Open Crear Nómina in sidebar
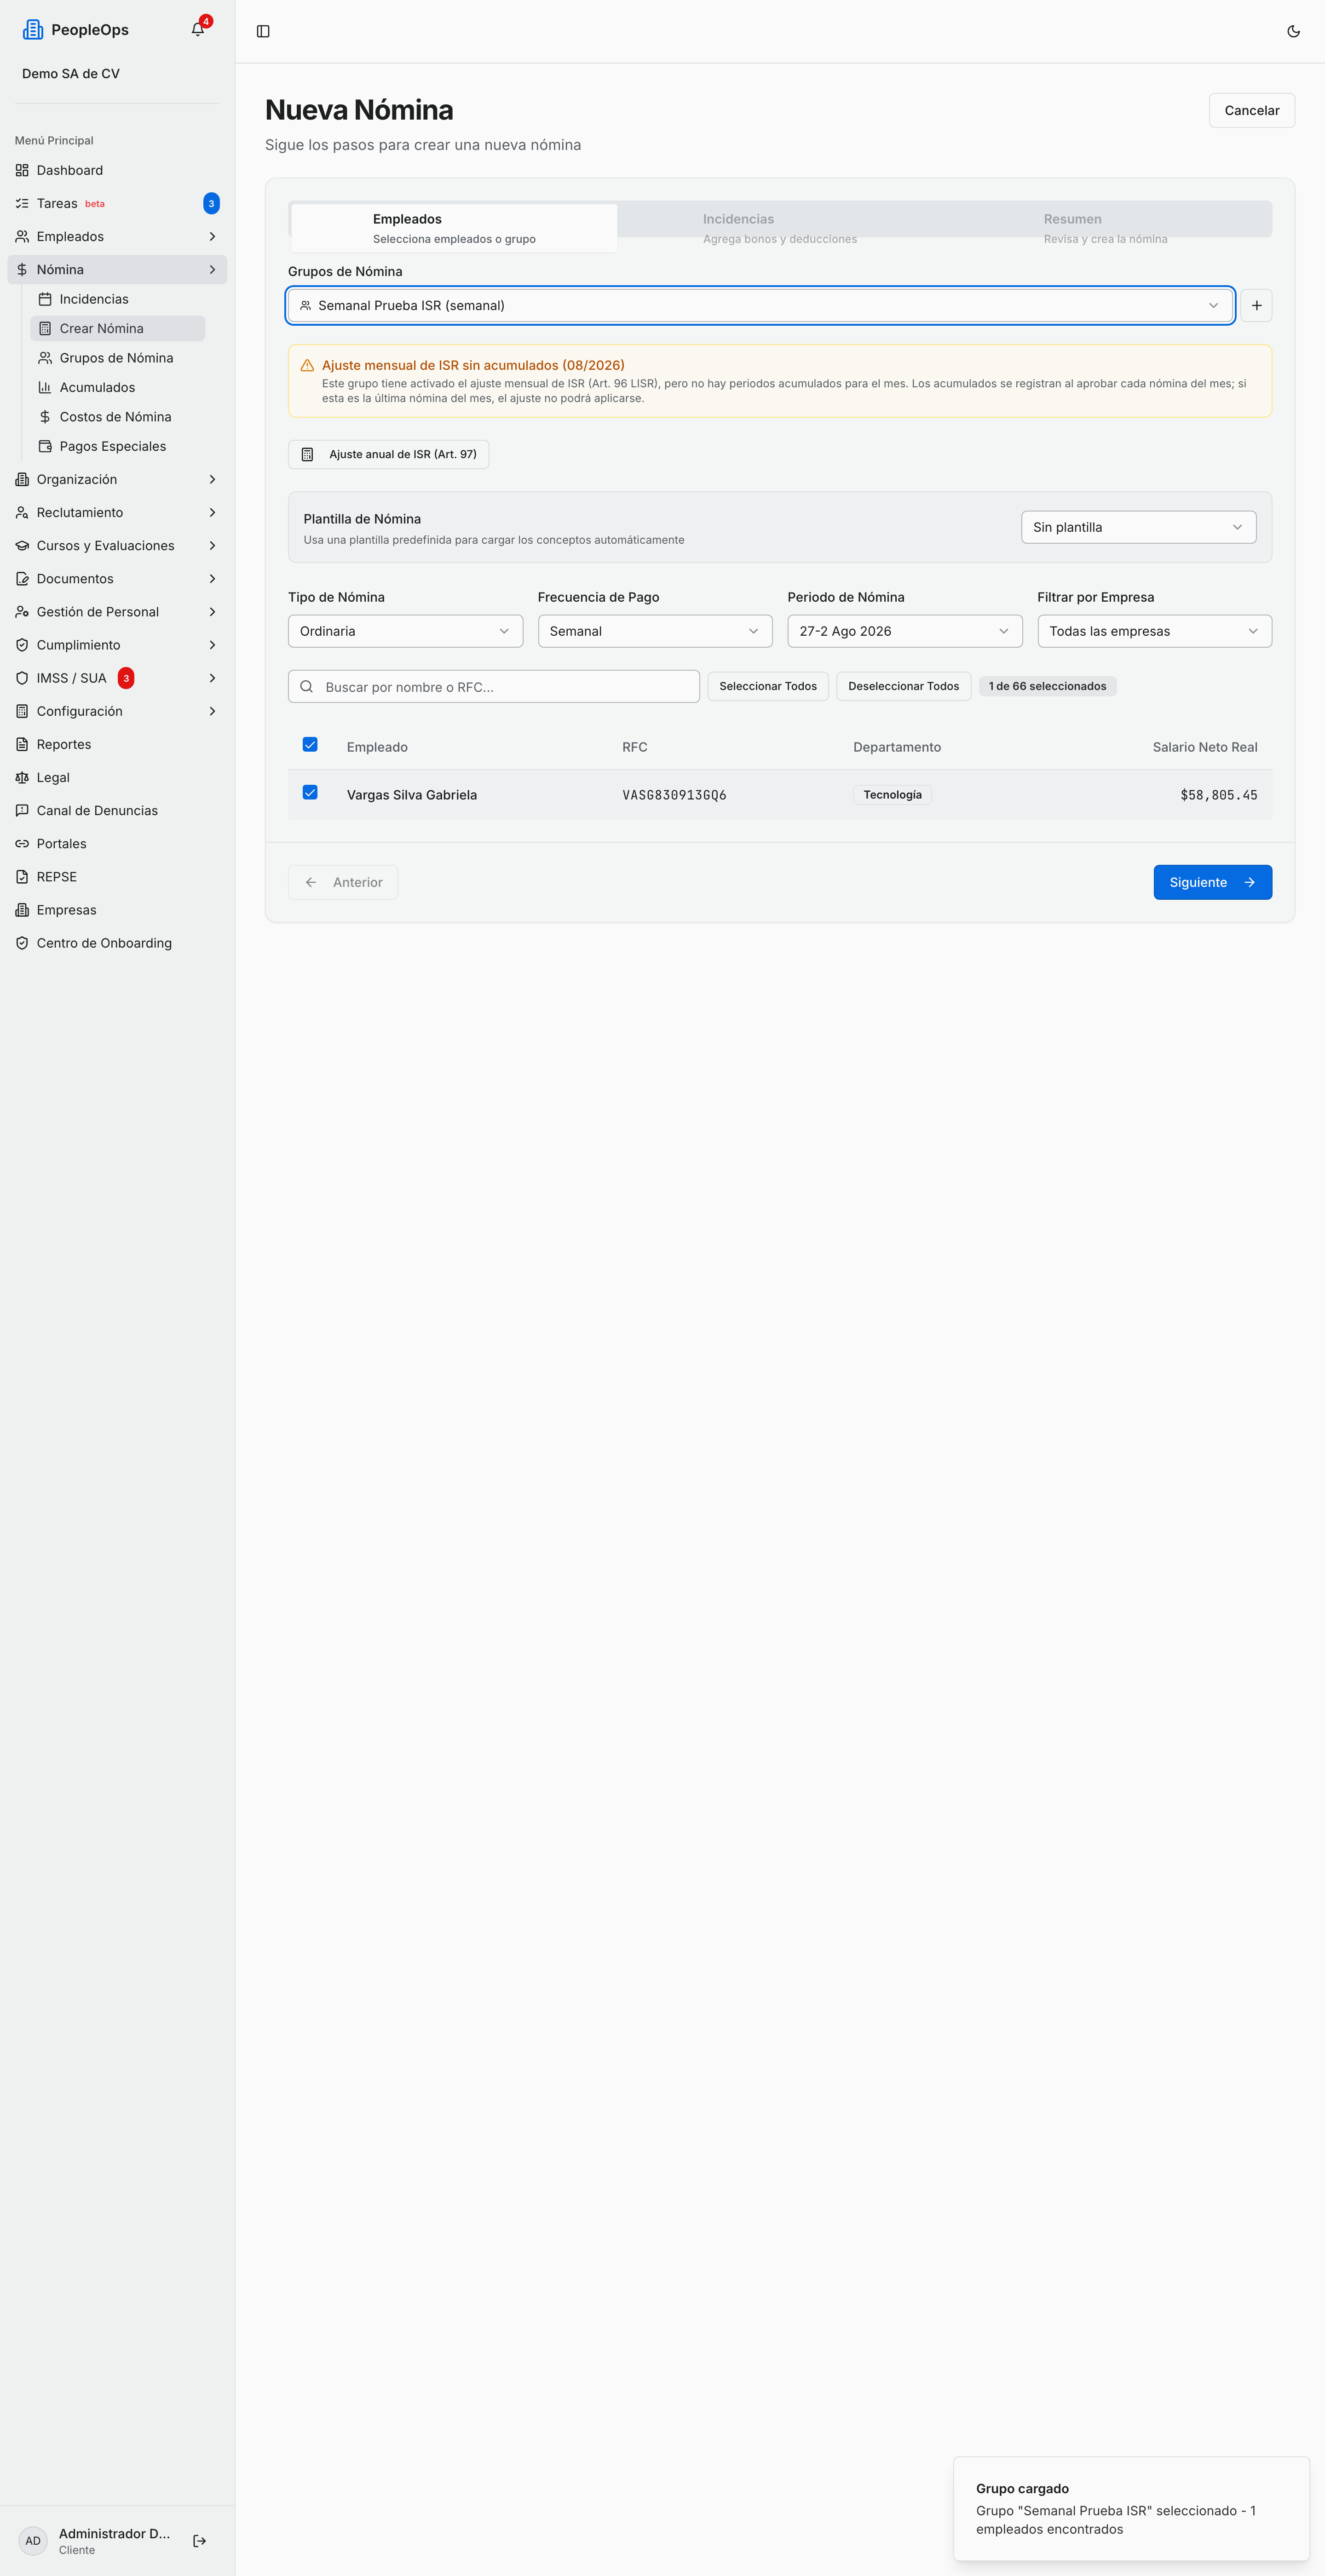Image resolution: width=1325 pixels, height=2576 pixels. (117, 328)
